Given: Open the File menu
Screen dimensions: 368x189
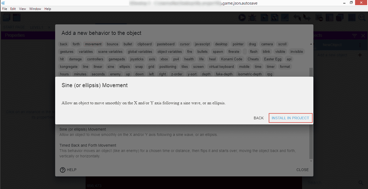Looking at the screenshot, I should tap(5, 9).
